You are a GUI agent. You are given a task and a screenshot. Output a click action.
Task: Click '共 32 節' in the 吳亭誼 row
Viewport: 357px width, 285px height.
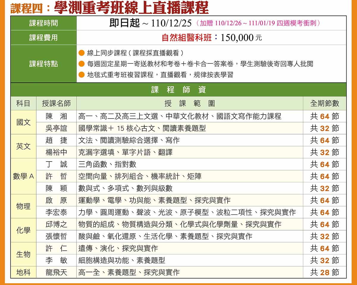pos(325,129)
